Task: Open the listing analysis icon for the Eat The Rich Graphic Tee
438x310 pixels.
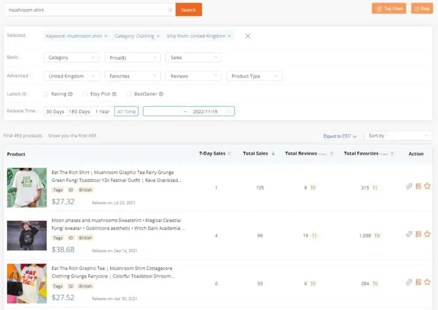Action: coord(418,282)
